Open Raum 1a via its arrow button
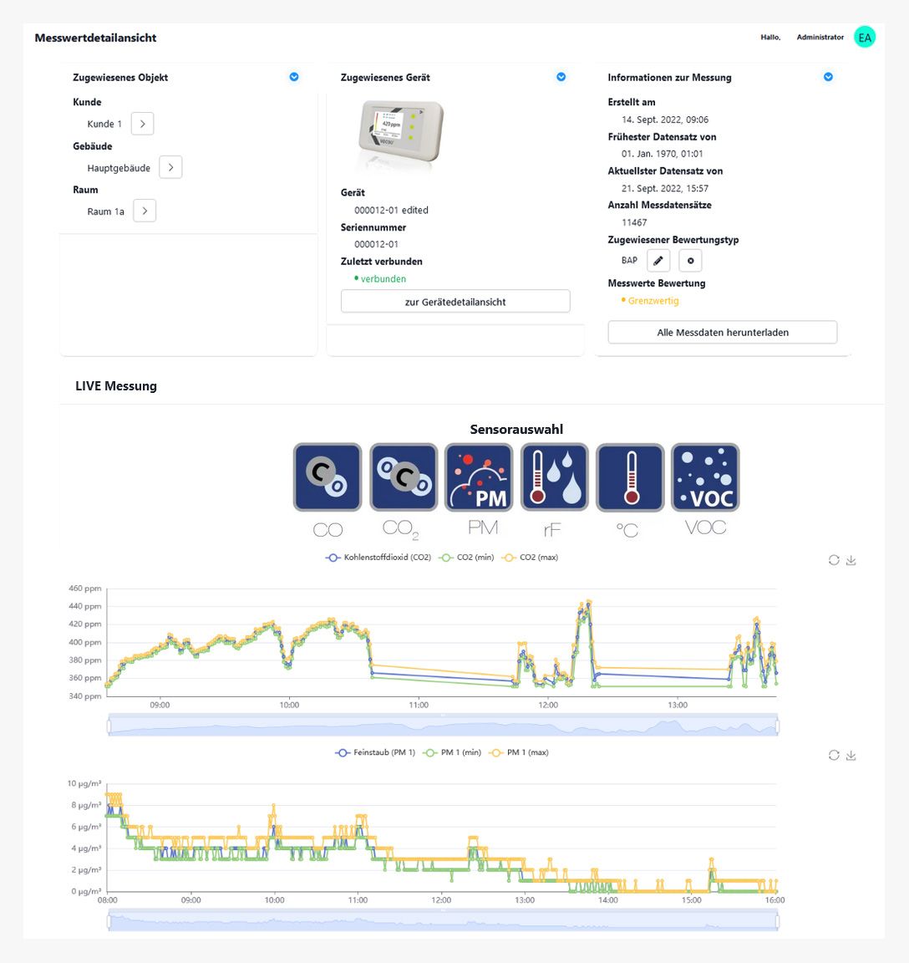 pos(145,211)
